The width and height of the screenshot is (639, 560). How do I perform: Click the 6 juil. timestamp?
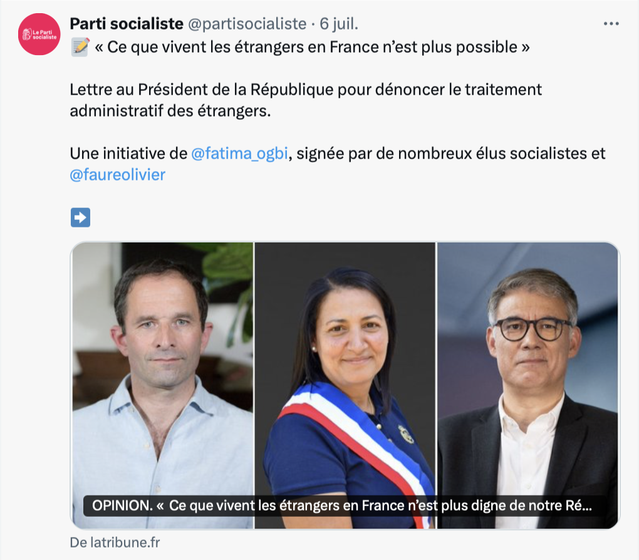tap(339, 24)
